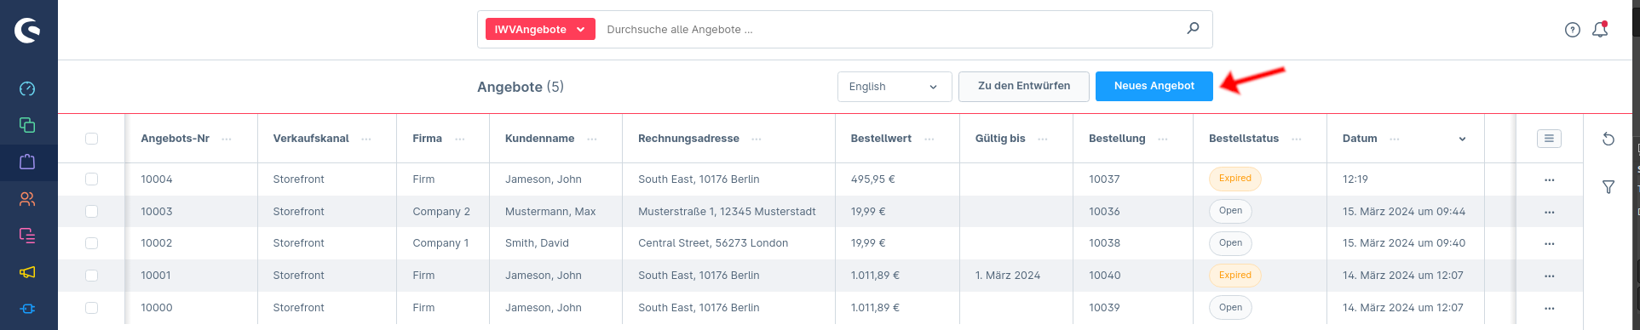Open Angebots-Nr column options dots
The height and width of the screenshot is (330, 1640).
(227, 139)
